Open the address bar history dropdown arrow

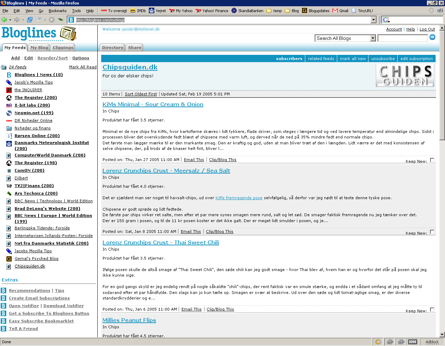point(374,20)
